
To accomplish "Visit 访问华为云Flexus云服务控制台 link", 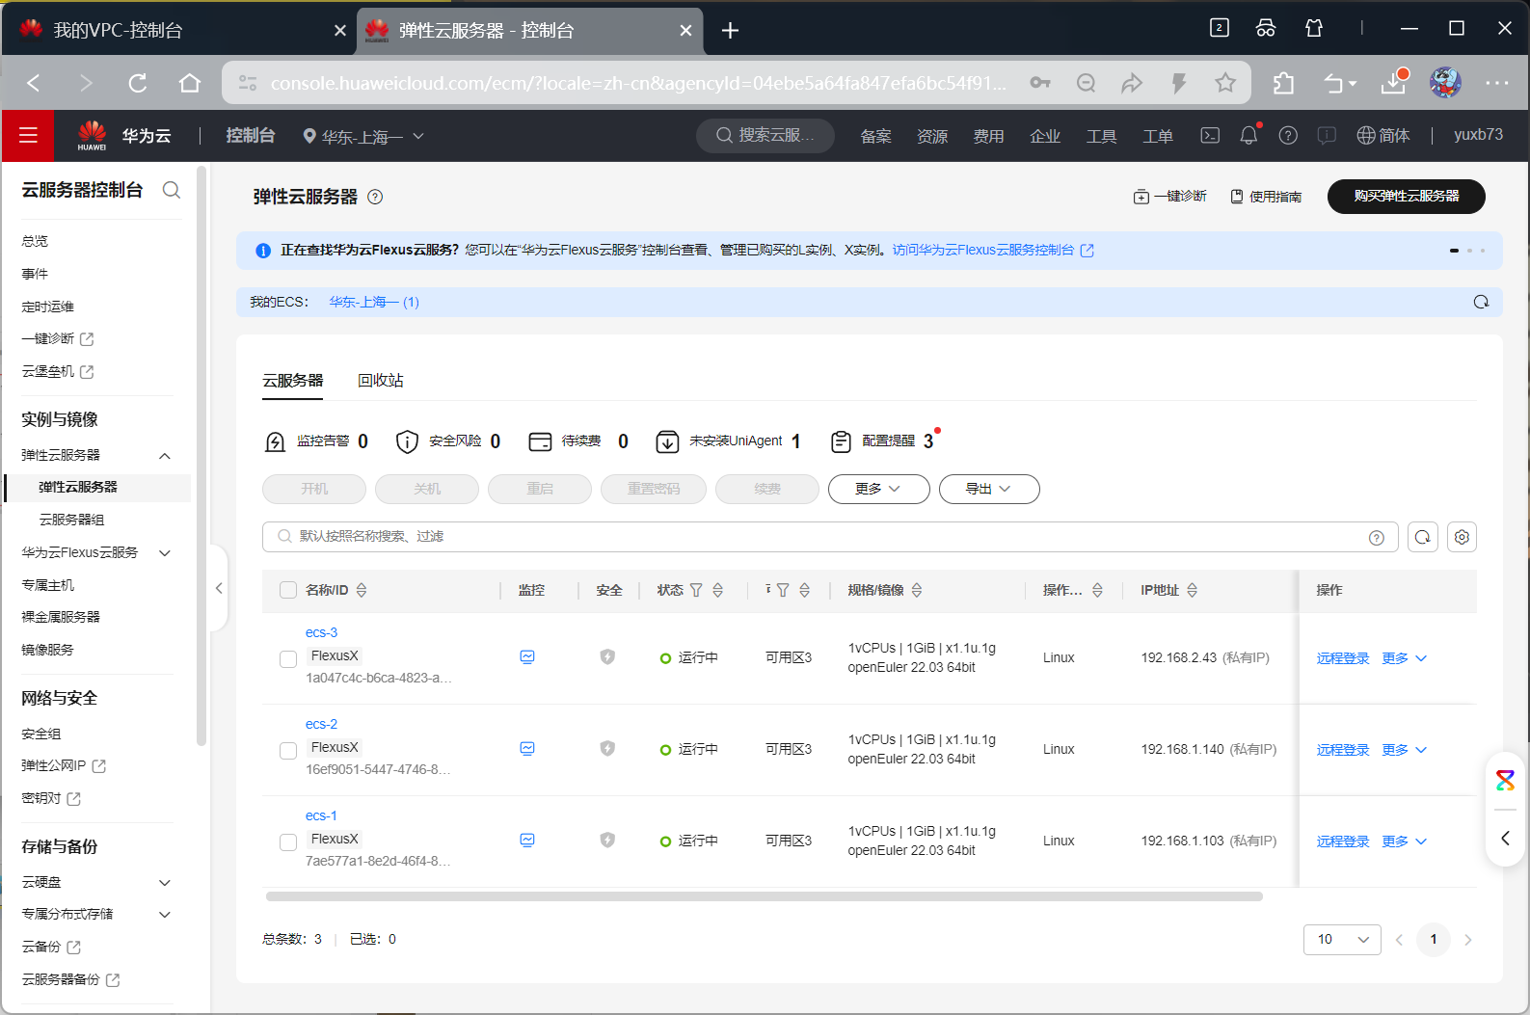I will pyautogui.click(x=993, y=250).
